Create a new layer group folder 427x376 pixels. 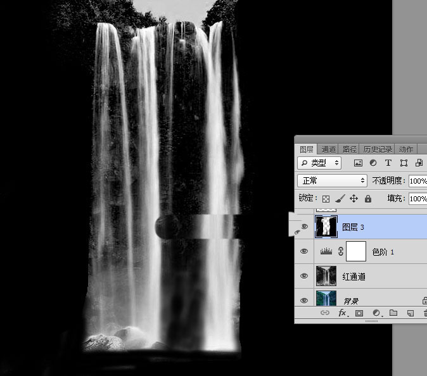click(x=393, y=313)
